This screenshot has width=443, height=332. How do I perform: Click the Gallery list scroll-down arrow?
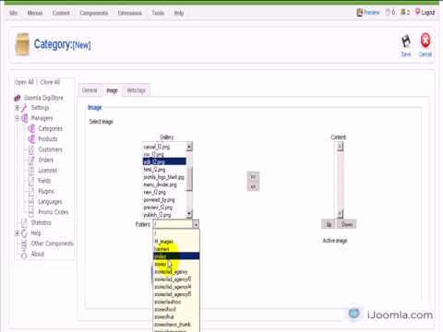click(189, 213)
